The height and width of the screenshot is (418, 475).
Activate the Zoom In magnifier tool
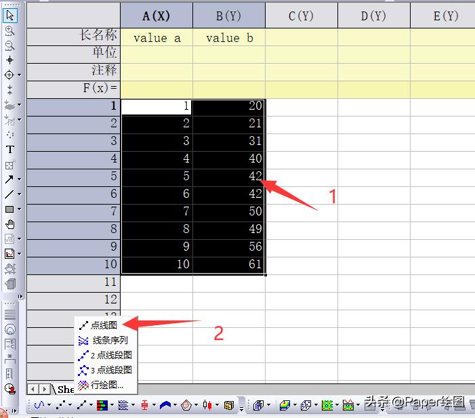[x=9, y=30]
